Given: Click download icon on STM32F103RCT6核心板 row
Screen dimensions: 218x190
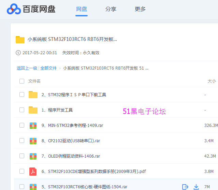Looking at the screenshot, I should pyautogui.click(x=196, y=187).
